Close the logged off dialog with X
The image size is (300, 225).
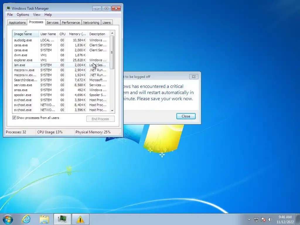[194, 76]
